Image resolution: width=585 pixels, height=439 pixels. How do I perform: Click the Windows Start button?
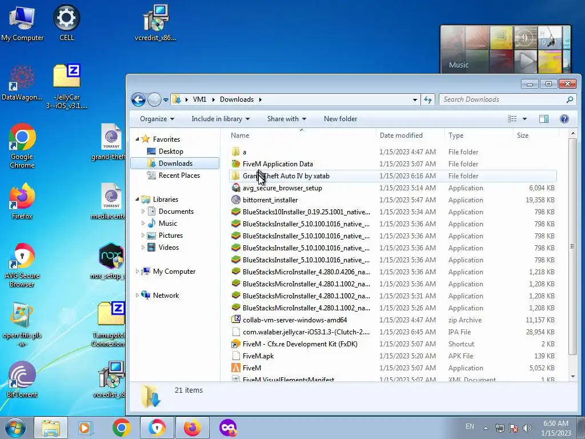point(14,428)
